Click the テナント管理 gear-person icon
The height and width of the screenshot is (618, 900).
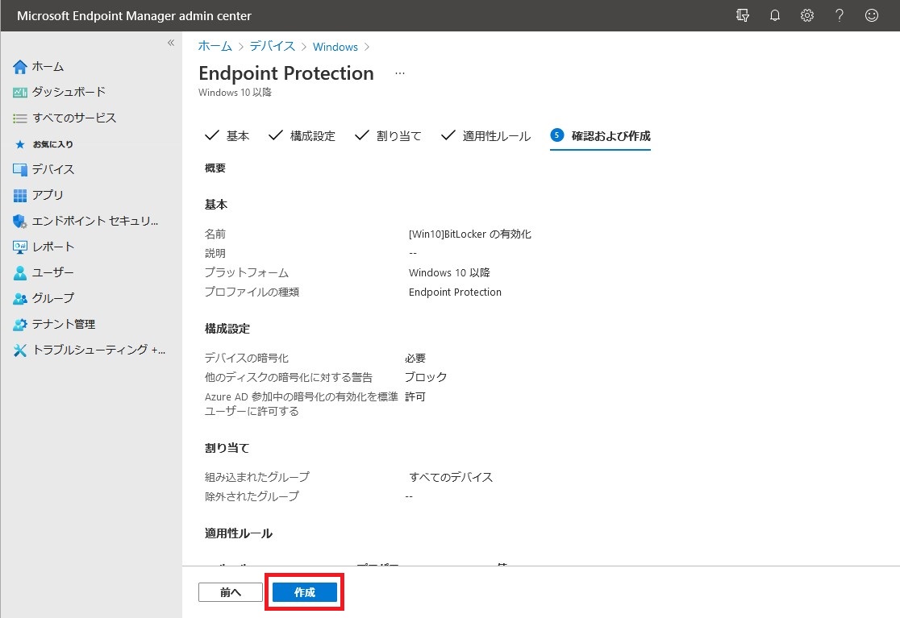click(x=20, y=325)
